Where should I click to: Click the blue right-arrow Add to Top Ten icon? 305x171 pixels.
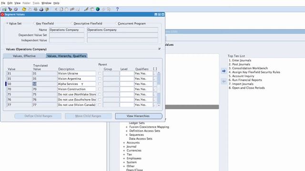tap(224, 71)
